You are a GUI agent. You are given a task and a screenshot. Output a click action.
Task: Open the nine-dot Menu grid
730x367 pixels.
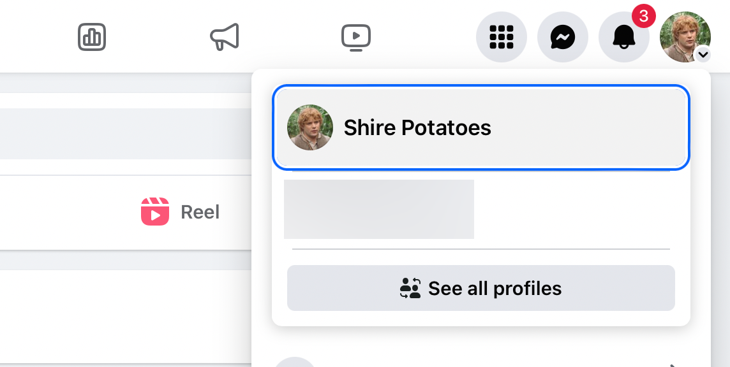click(502, 37)
